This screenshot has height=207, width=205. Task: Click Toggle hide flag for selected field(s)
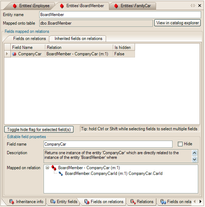pos(39,130)
